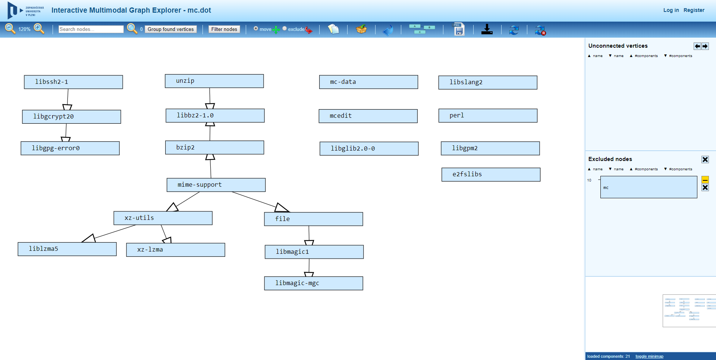This screenshot has height=360, width=716.
Task: Click the A B C graph layout icon
Action: click(422, 29)
